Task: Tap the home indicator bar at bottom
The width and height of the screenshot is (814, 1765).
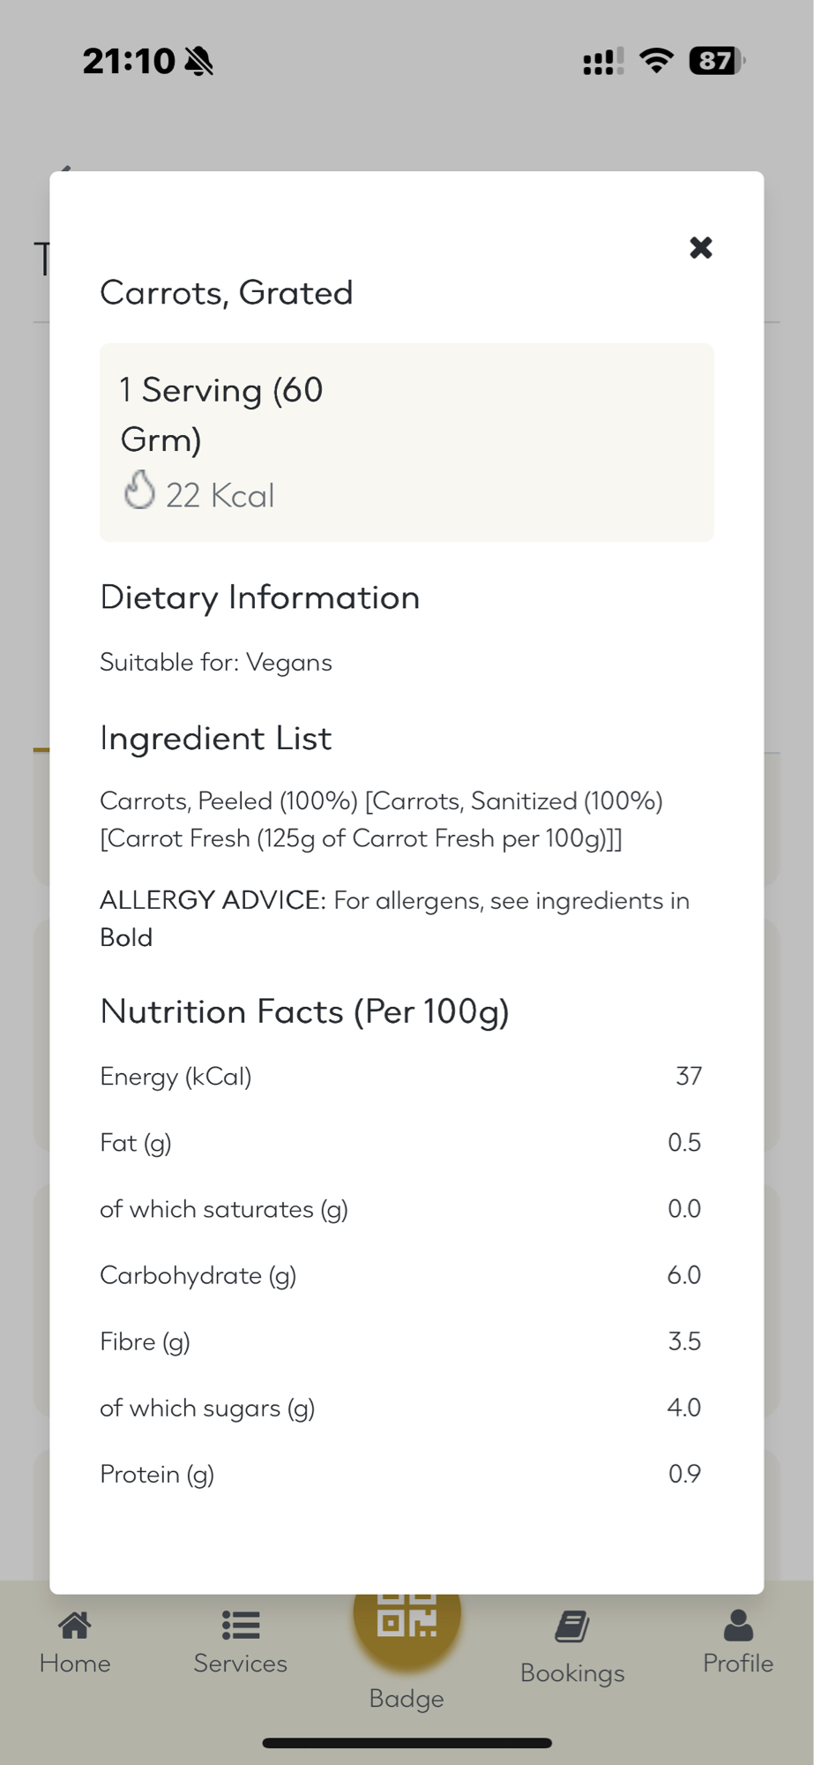Action: pyautogui.click(x=407, y=1743)
